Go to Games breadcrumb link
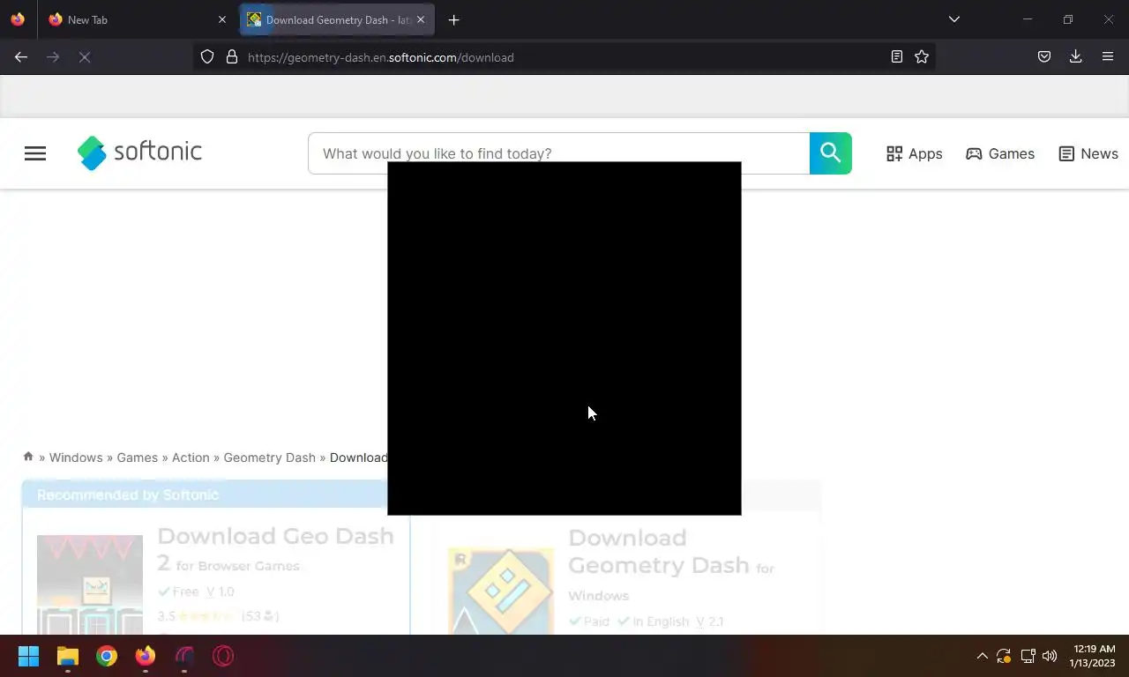This screenshot has width=1129, height=677. click(x=138, y=458)
